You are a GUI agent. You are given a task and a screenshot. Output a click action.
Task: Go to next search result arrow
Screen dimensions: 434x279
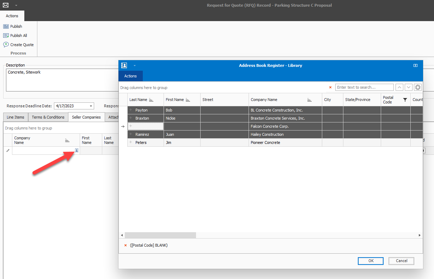tap(409, 87)
